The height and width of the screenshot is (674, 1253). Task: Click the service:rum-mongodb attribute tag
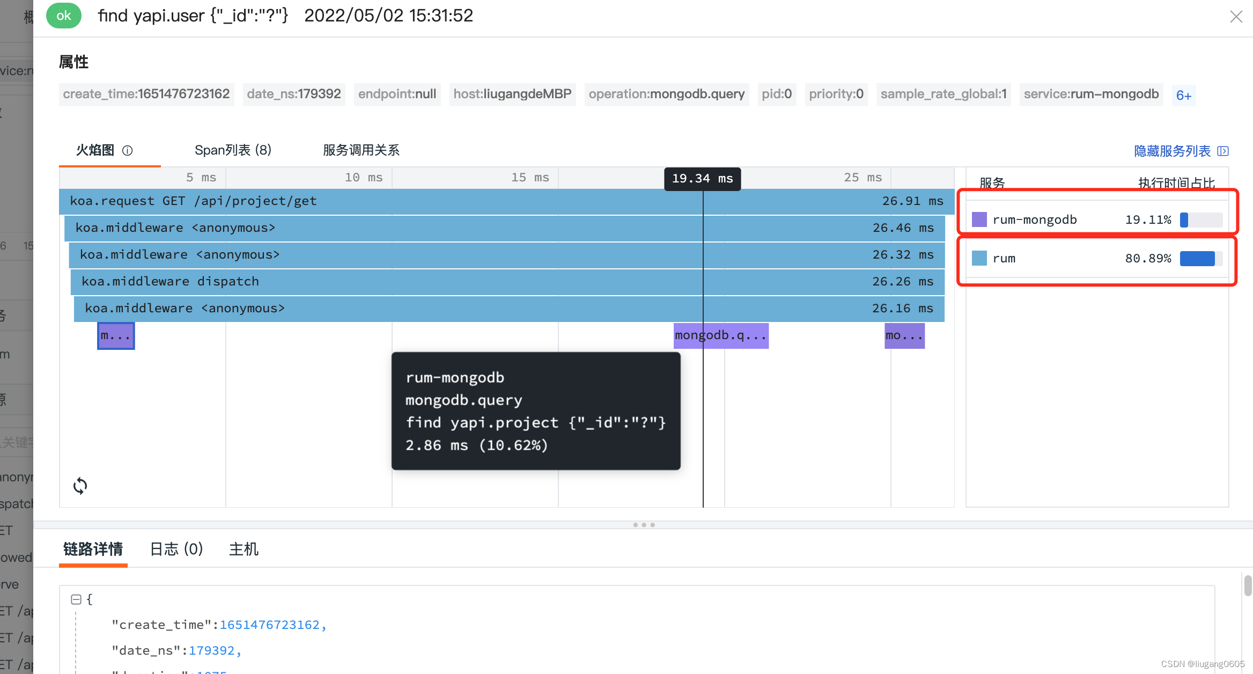(1091, 94)
